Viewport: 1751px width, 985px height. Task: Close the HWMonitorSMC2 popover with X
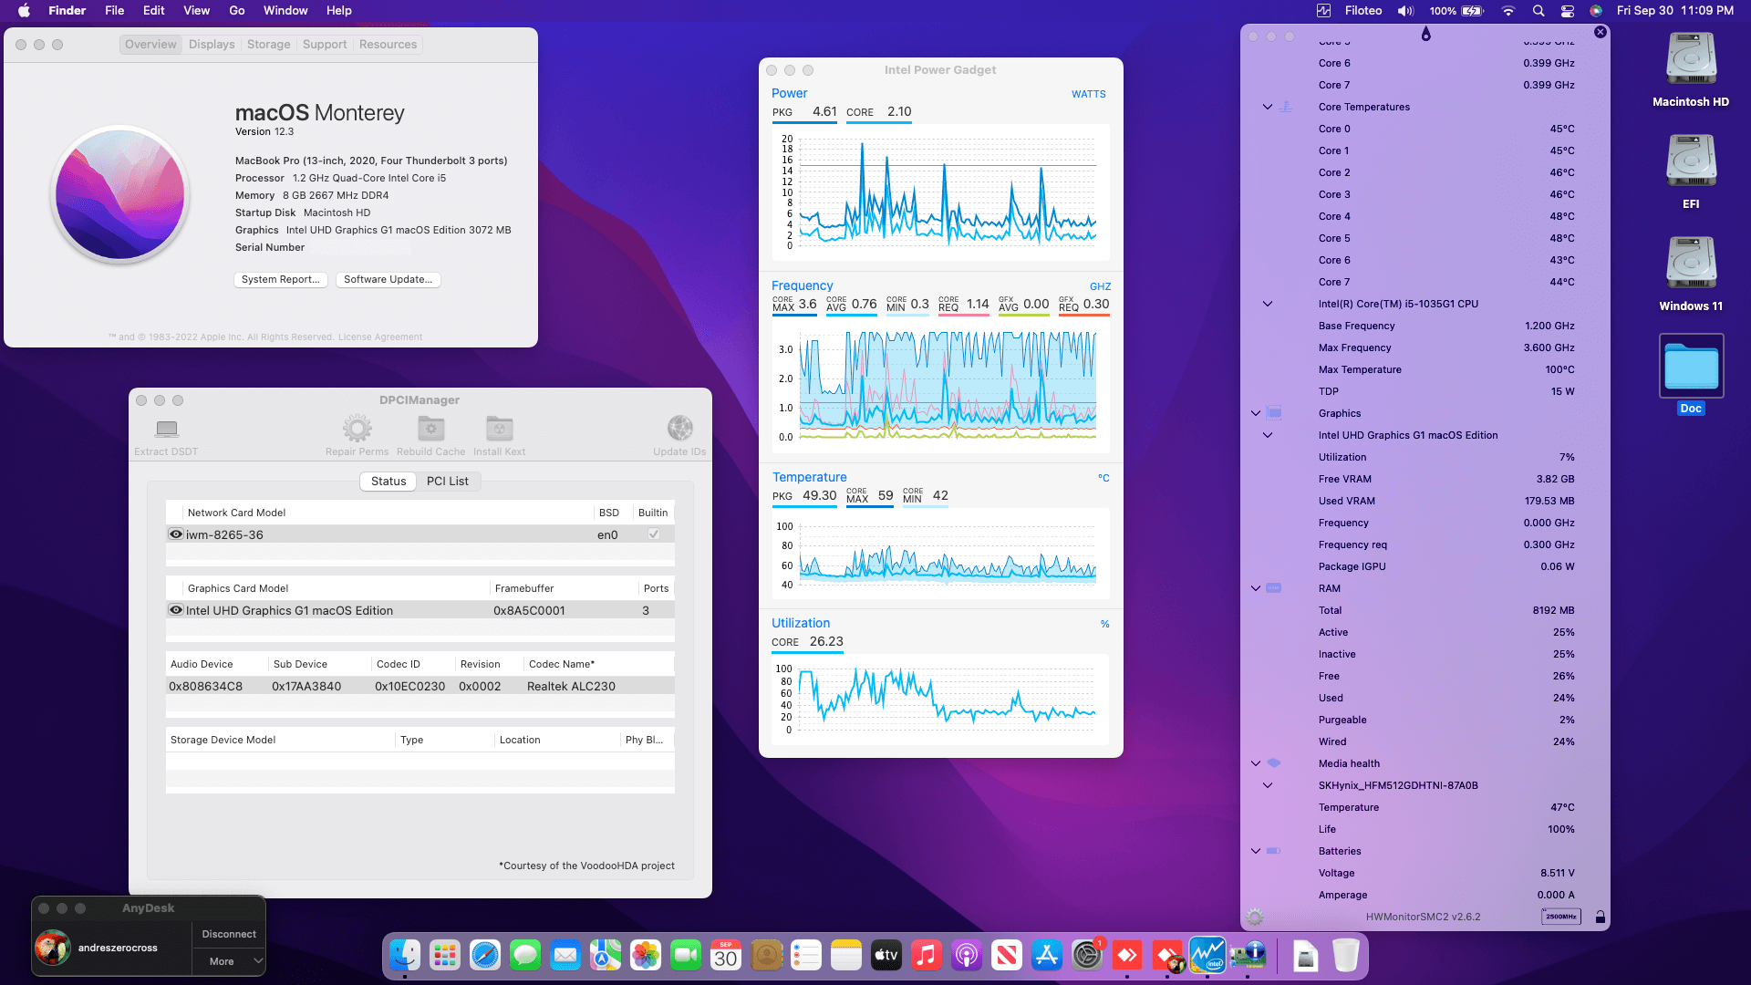[x=1600, y=32]
